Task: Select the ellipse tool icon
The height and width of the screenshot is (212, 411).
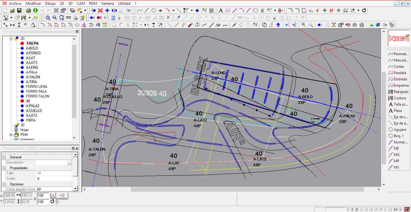Action: 77,25
